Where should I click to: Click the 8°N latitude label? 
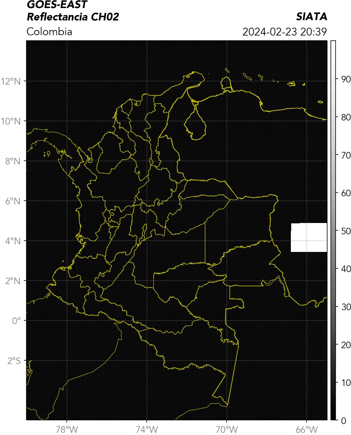click(13, 161)
